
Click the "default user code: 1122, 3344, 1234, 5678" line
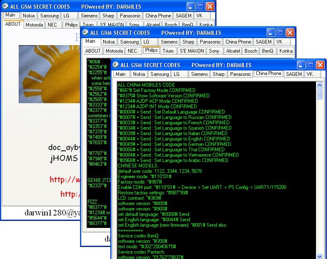(160, 171)
